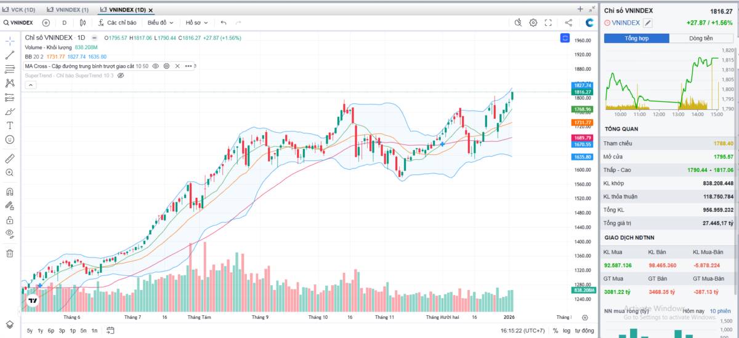Expand the Biểu đồ dropdown

click(160, 23)
